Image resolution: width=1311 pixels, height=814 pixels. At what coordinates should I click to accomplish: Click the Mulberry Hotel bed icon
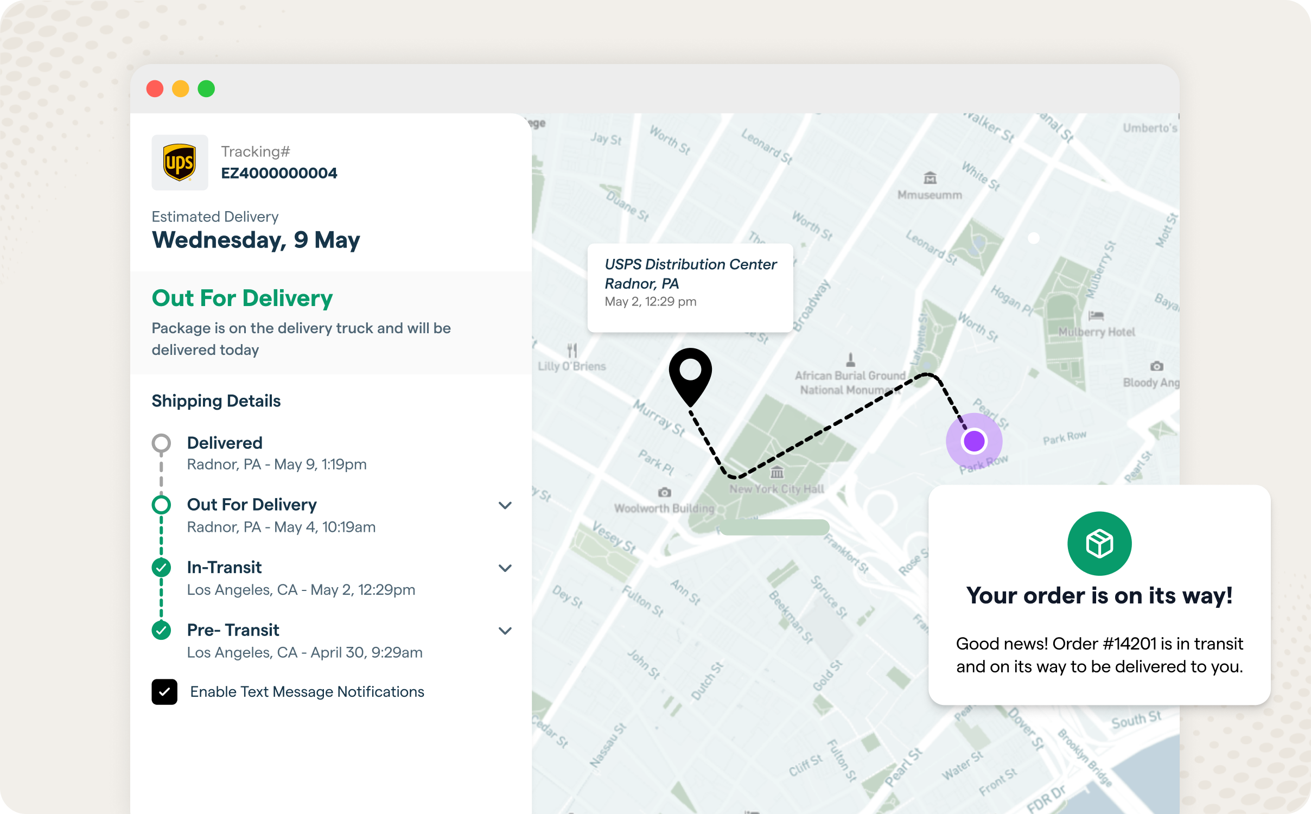[1096, 315]
